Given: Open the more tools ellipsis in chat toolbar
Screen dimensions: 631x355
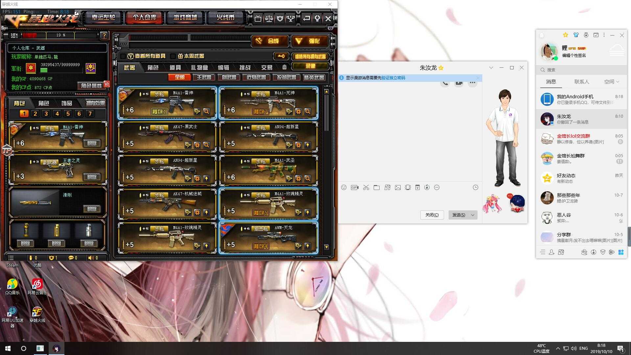Looking at the screenshot, I should pyautogui.click(x=437, y=187).
